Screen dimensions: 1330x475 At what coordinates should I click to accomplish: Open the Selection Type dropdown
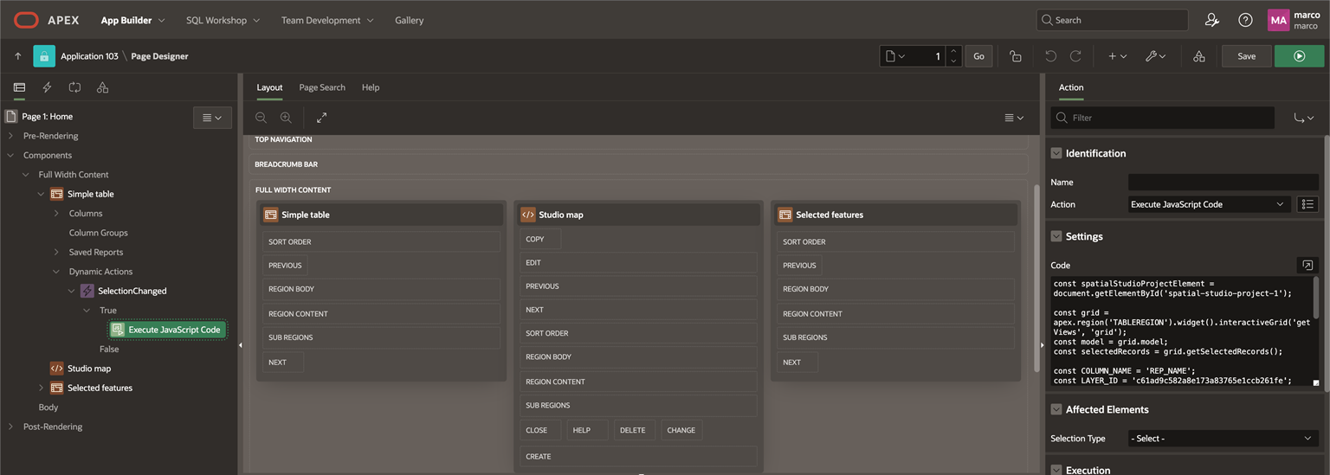pyautogui.click(x=1223, y=439)
